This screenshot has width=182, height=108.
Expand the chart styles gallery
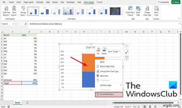coord(122,14)
